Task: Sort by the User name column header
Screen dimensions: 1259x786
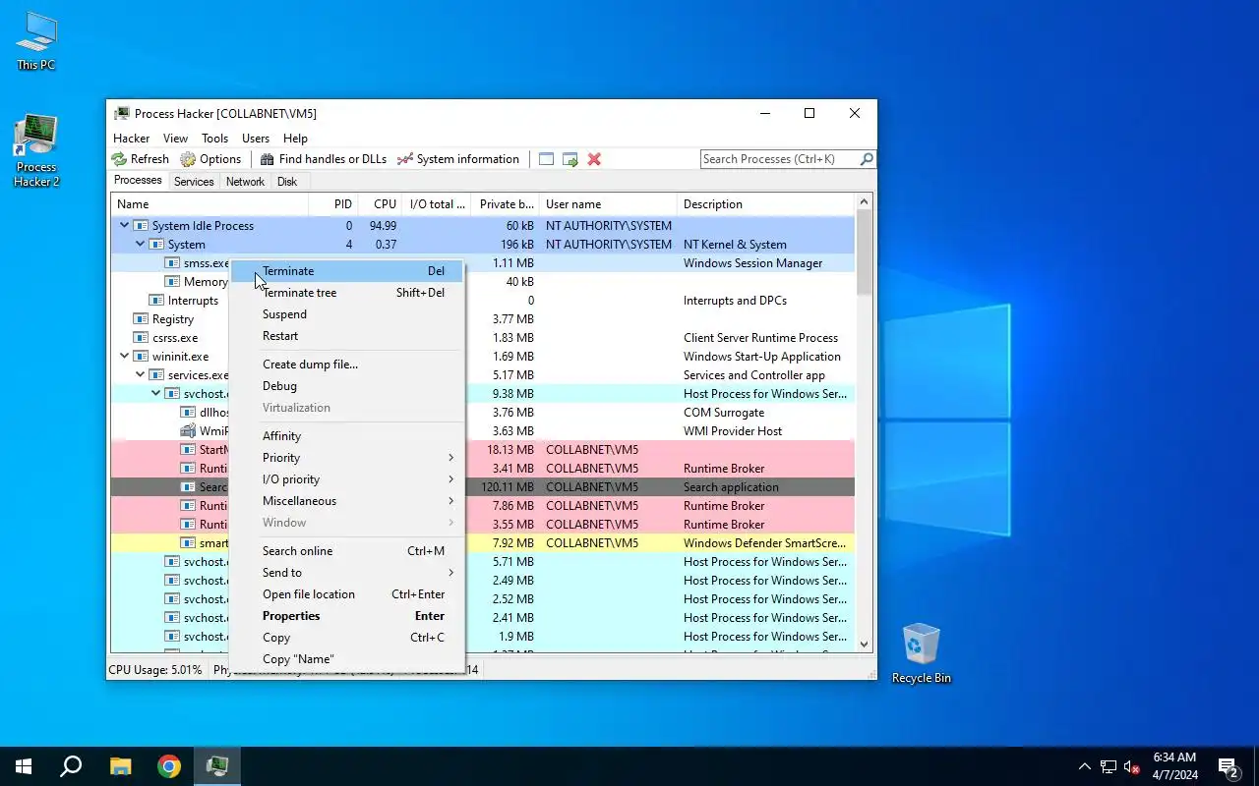Action: 609,204
